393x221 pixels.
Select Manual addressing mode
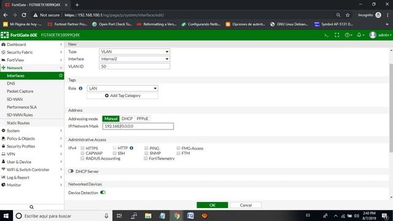pyautogui.click(x=111, y=118)
